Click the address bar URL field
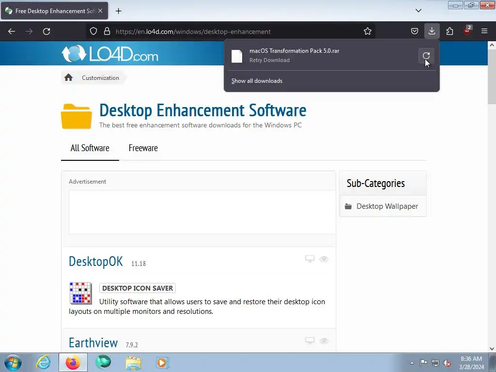 [x=230, y=31]
